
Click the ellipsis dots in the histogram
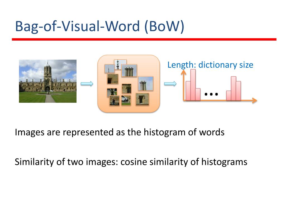211,94
